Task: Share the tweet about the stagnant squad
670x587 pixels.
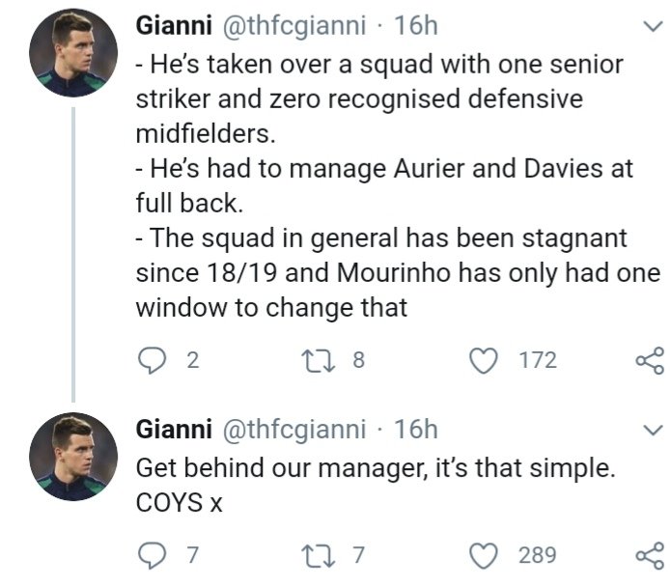Action: coord(649,360)
